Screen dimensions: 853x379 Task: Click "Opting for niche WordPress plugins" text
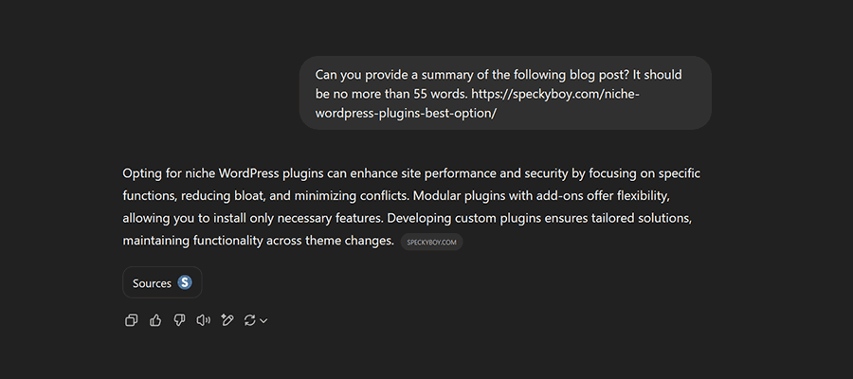227,173
